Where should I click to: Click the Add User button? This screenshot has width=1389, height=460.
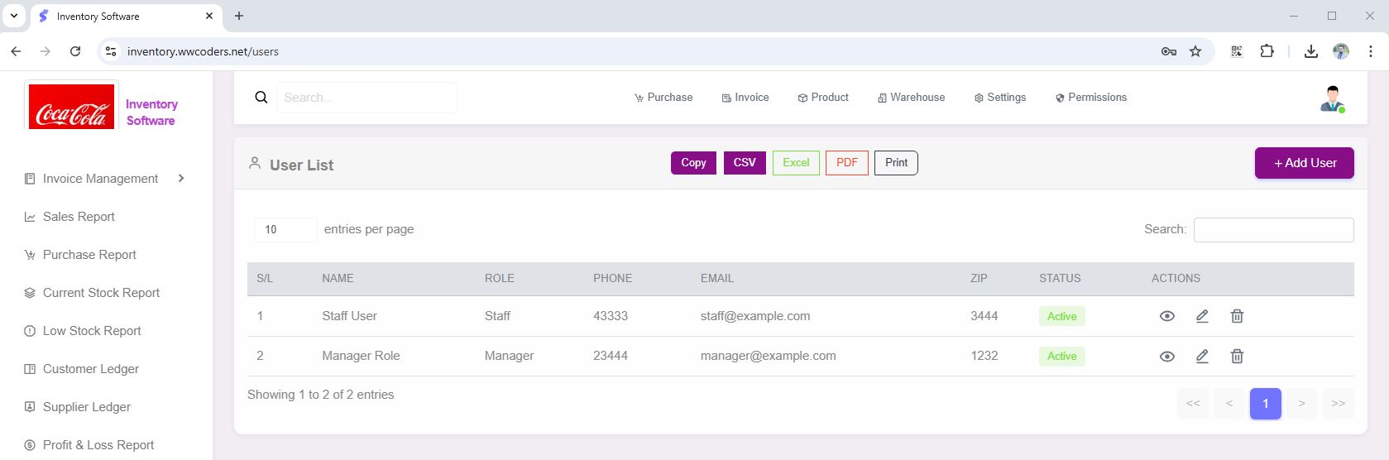click(1304, 163)
